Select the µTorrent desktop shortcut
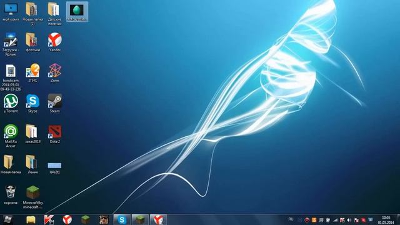 [x=11, y=103]
